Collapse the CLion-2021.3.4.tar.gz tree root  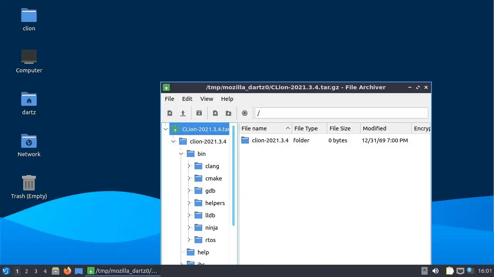[x=166, y=129]
